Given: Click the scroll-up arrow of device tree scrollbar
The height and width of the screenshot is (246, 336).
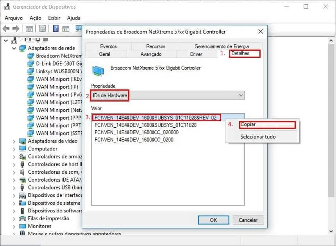Looking at the screenshot, I should tap(331, 40).
